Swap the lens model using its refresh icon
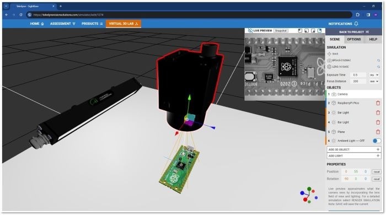The image size is (386, 215). tap(378, 67)
